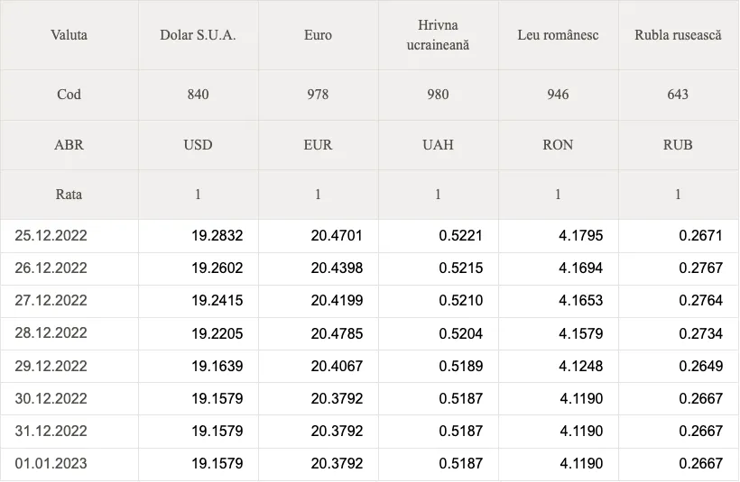740x482 pixels.
Task: Click UAH rate 0.5189 value
Action: 460,366
